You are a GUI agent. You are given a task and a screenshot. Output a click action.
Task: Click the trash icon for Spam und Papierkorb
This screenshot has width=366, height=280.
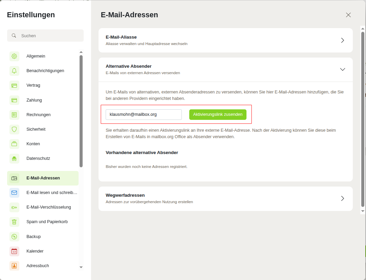14,222
